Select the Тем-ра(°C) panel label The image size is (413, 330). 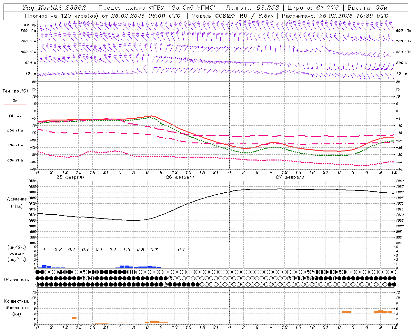click(15, 91)
